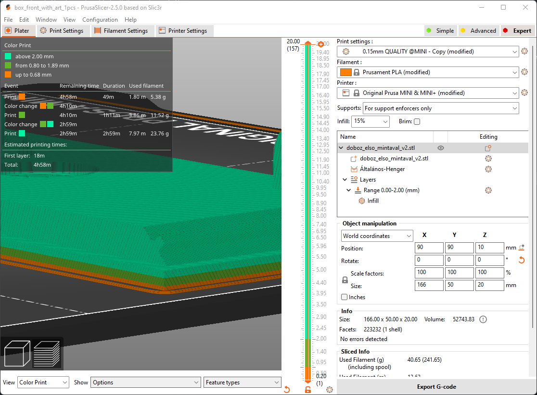Click the cyan legend swatch above 2.00 mm

pyautogui.click(x=8, y=56)
